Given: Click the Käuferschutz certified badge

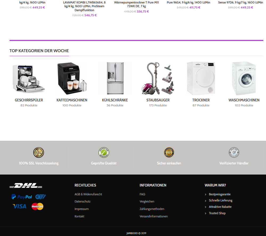Looking at the screenshot, I should click(169, 152).
